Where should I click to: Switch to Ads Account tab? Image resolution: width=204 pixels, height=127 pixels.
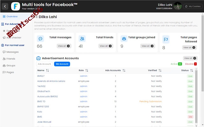click(44, 64)
